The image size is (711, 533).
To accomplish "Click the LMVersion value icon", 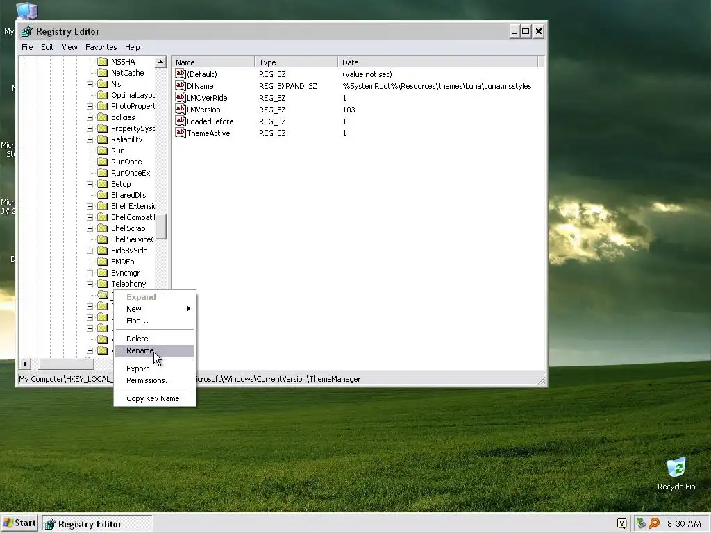I will [x=181, y=109].
